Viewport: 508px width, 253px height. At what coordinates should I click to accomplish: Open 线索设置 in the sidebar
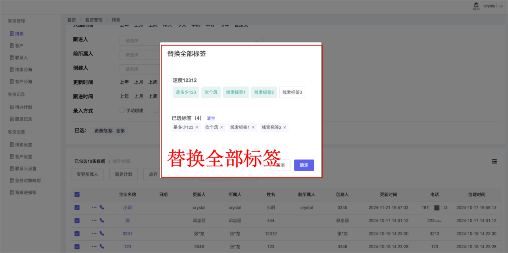(24, 145)
